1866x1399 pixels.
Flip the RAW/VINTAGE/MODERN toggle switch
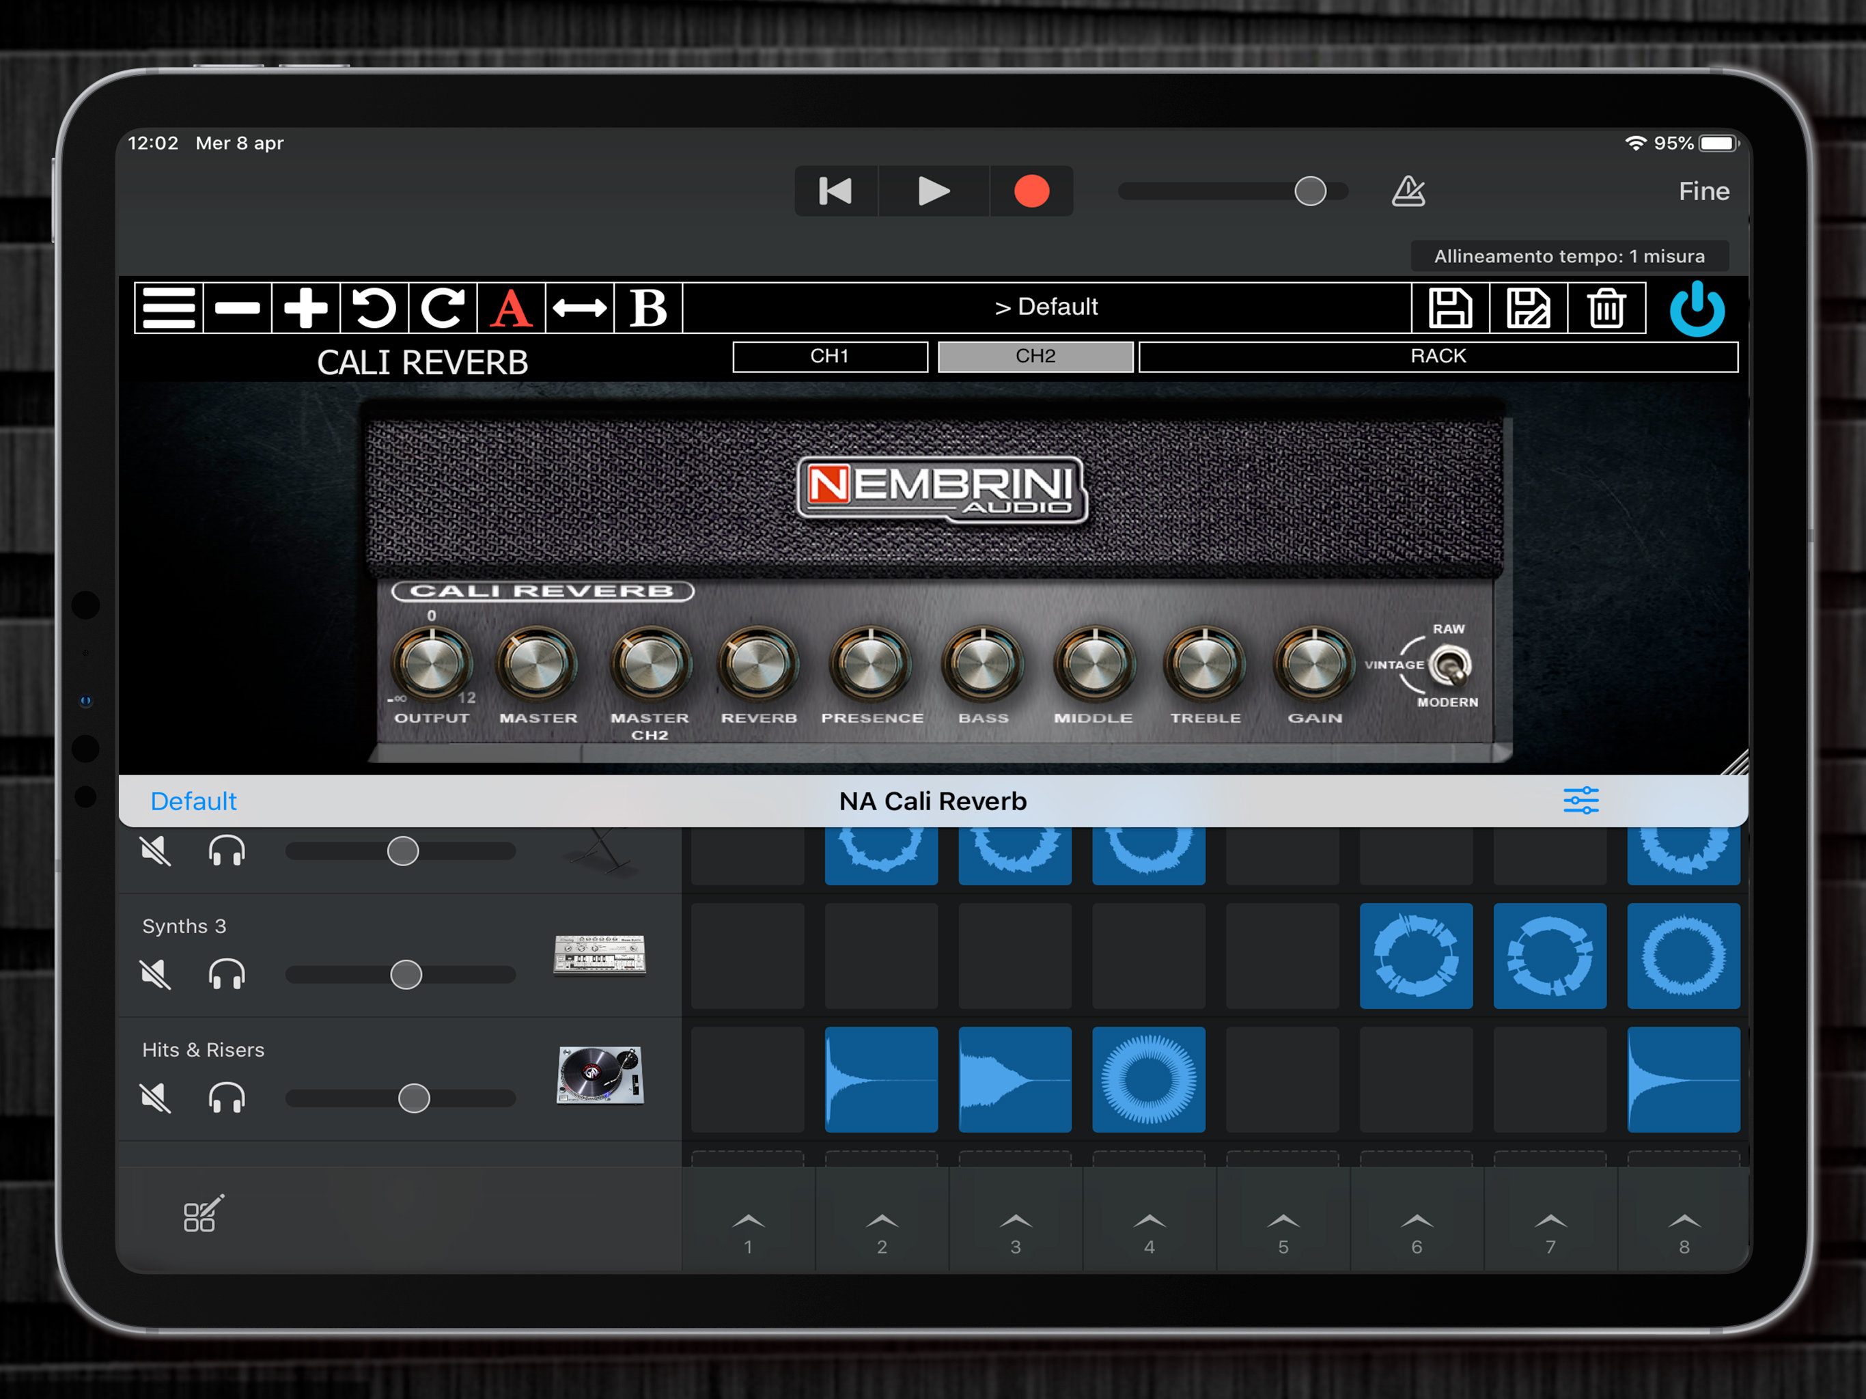1450,667
